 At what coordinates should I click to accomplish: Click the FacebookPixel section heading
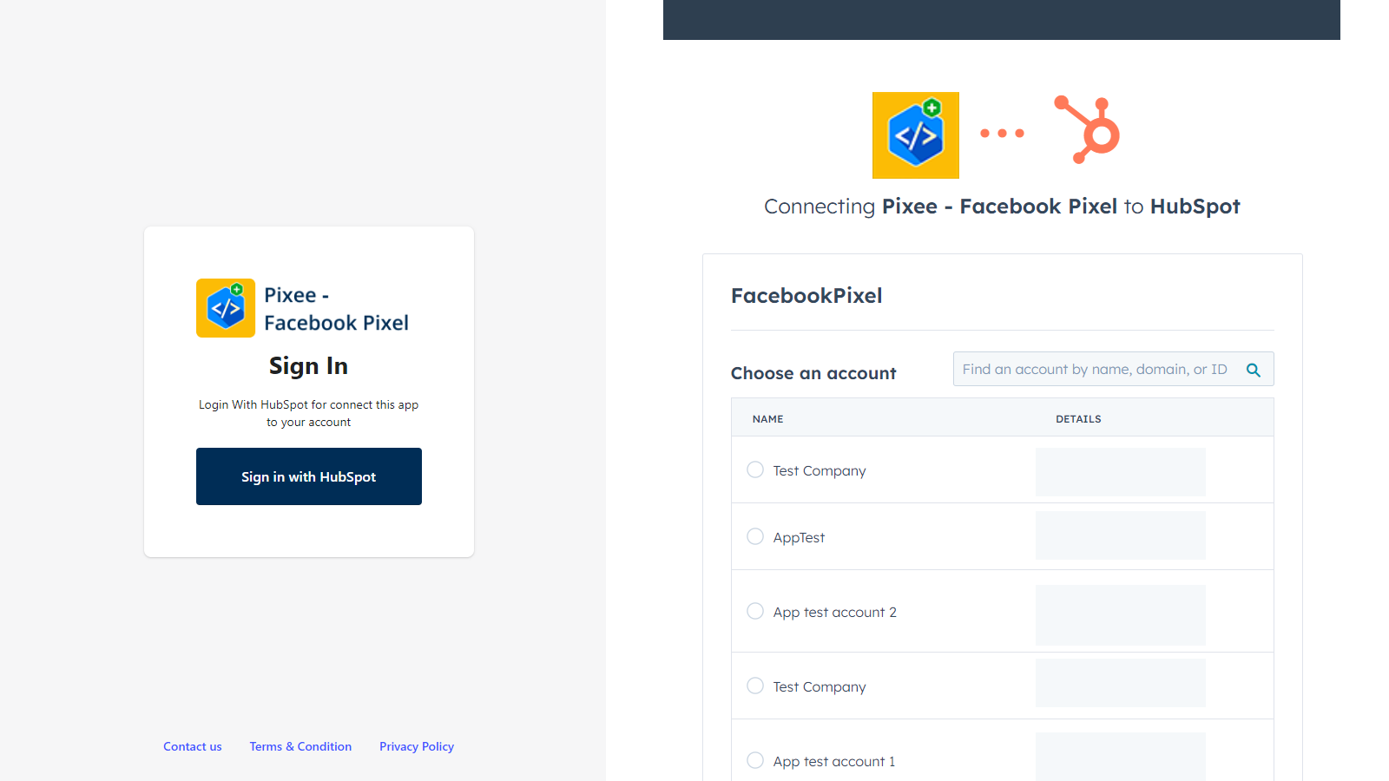point(806,295)
